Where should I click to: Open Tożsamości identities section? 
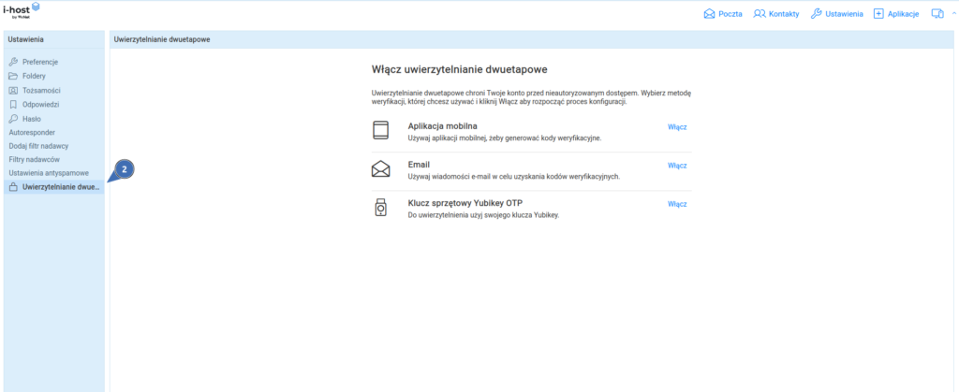[41, 90]
